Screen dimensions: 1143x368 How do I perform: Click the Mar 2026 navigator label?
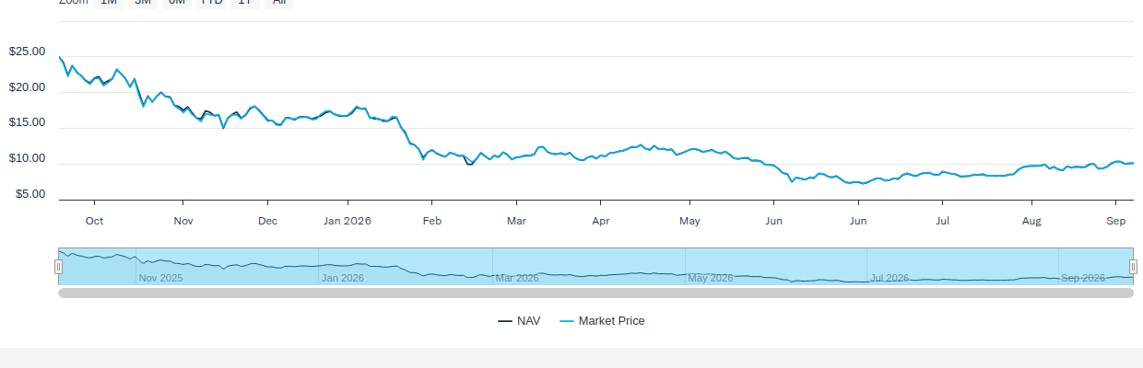pyautogui.click(x=517, y=278)
